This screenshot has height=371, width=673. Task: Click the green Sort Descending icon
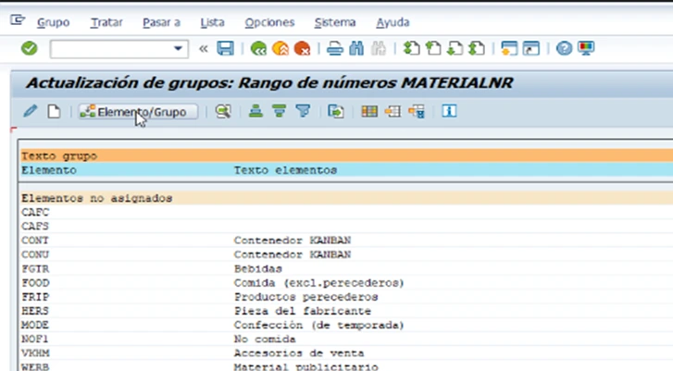[279, 112]
